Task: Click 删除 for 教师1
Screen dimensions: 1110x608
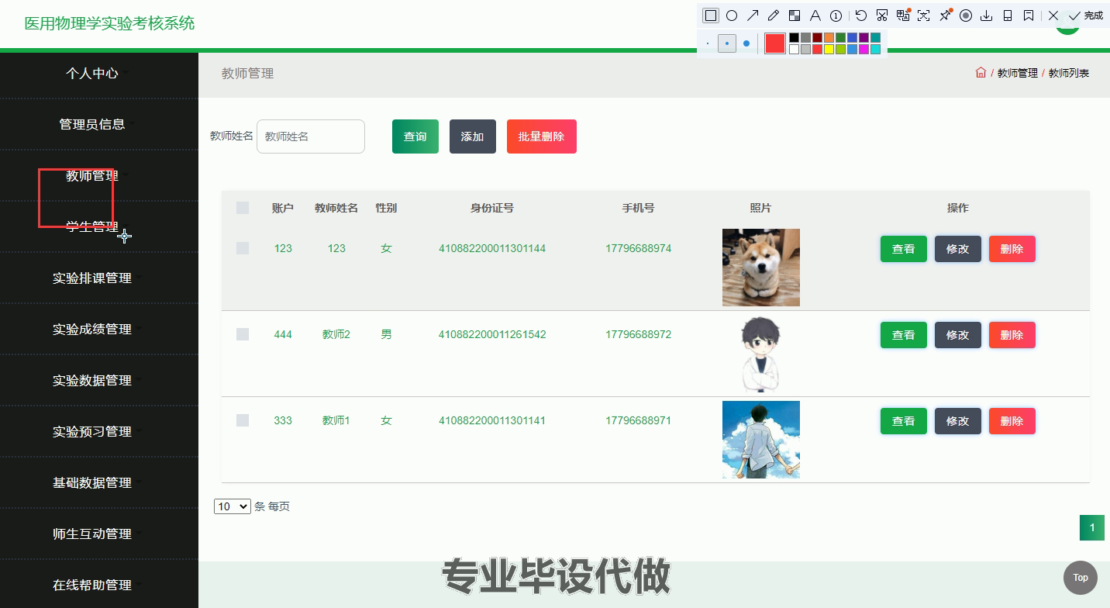Action: [x=1012, y=421]
